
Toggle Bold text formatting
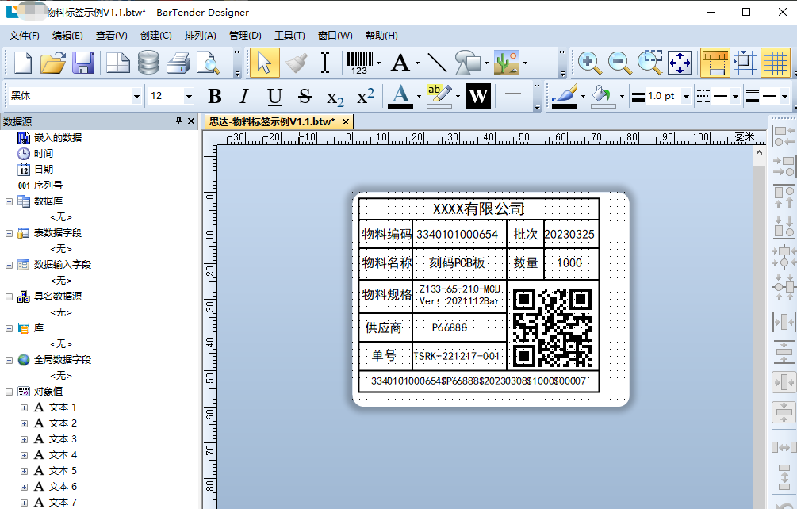coord(214,97)
